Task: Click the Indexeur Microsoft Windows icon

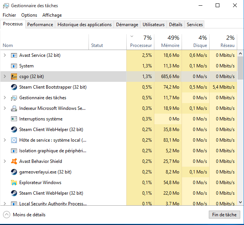Action: click(14, 108)
